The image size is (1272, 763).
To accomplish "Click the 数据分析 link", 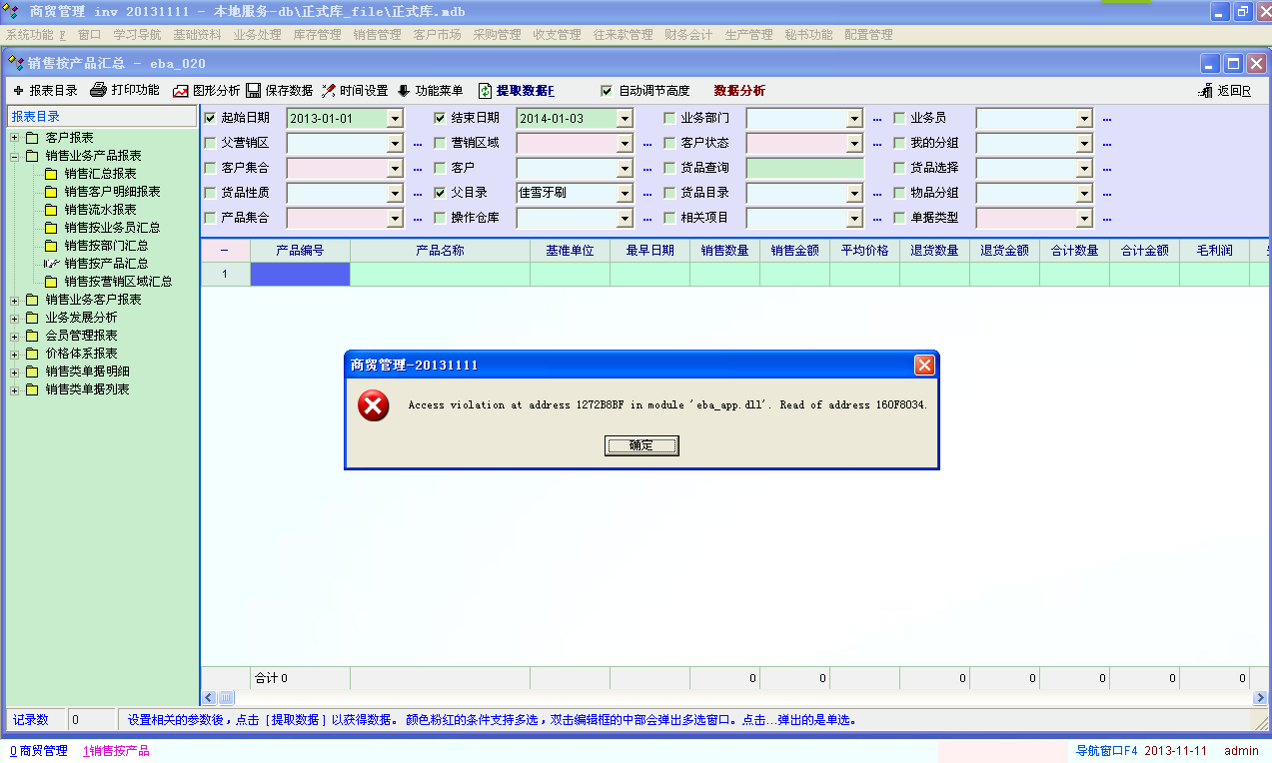I will pos(739,91).
